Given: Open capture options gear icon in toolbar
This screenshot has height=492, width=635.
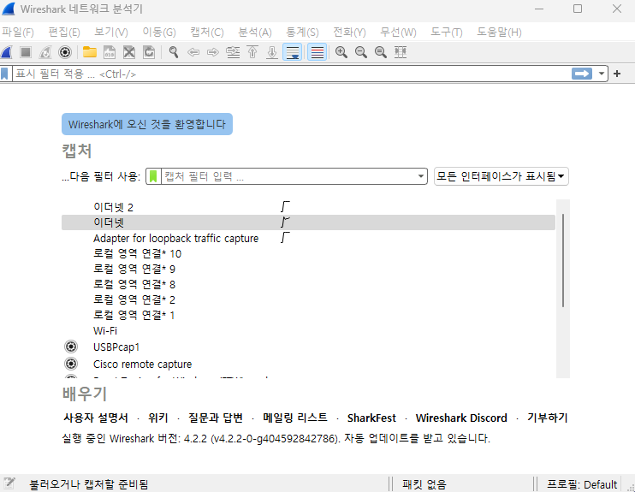Looking at the screenshot, I should coord(65,52).
